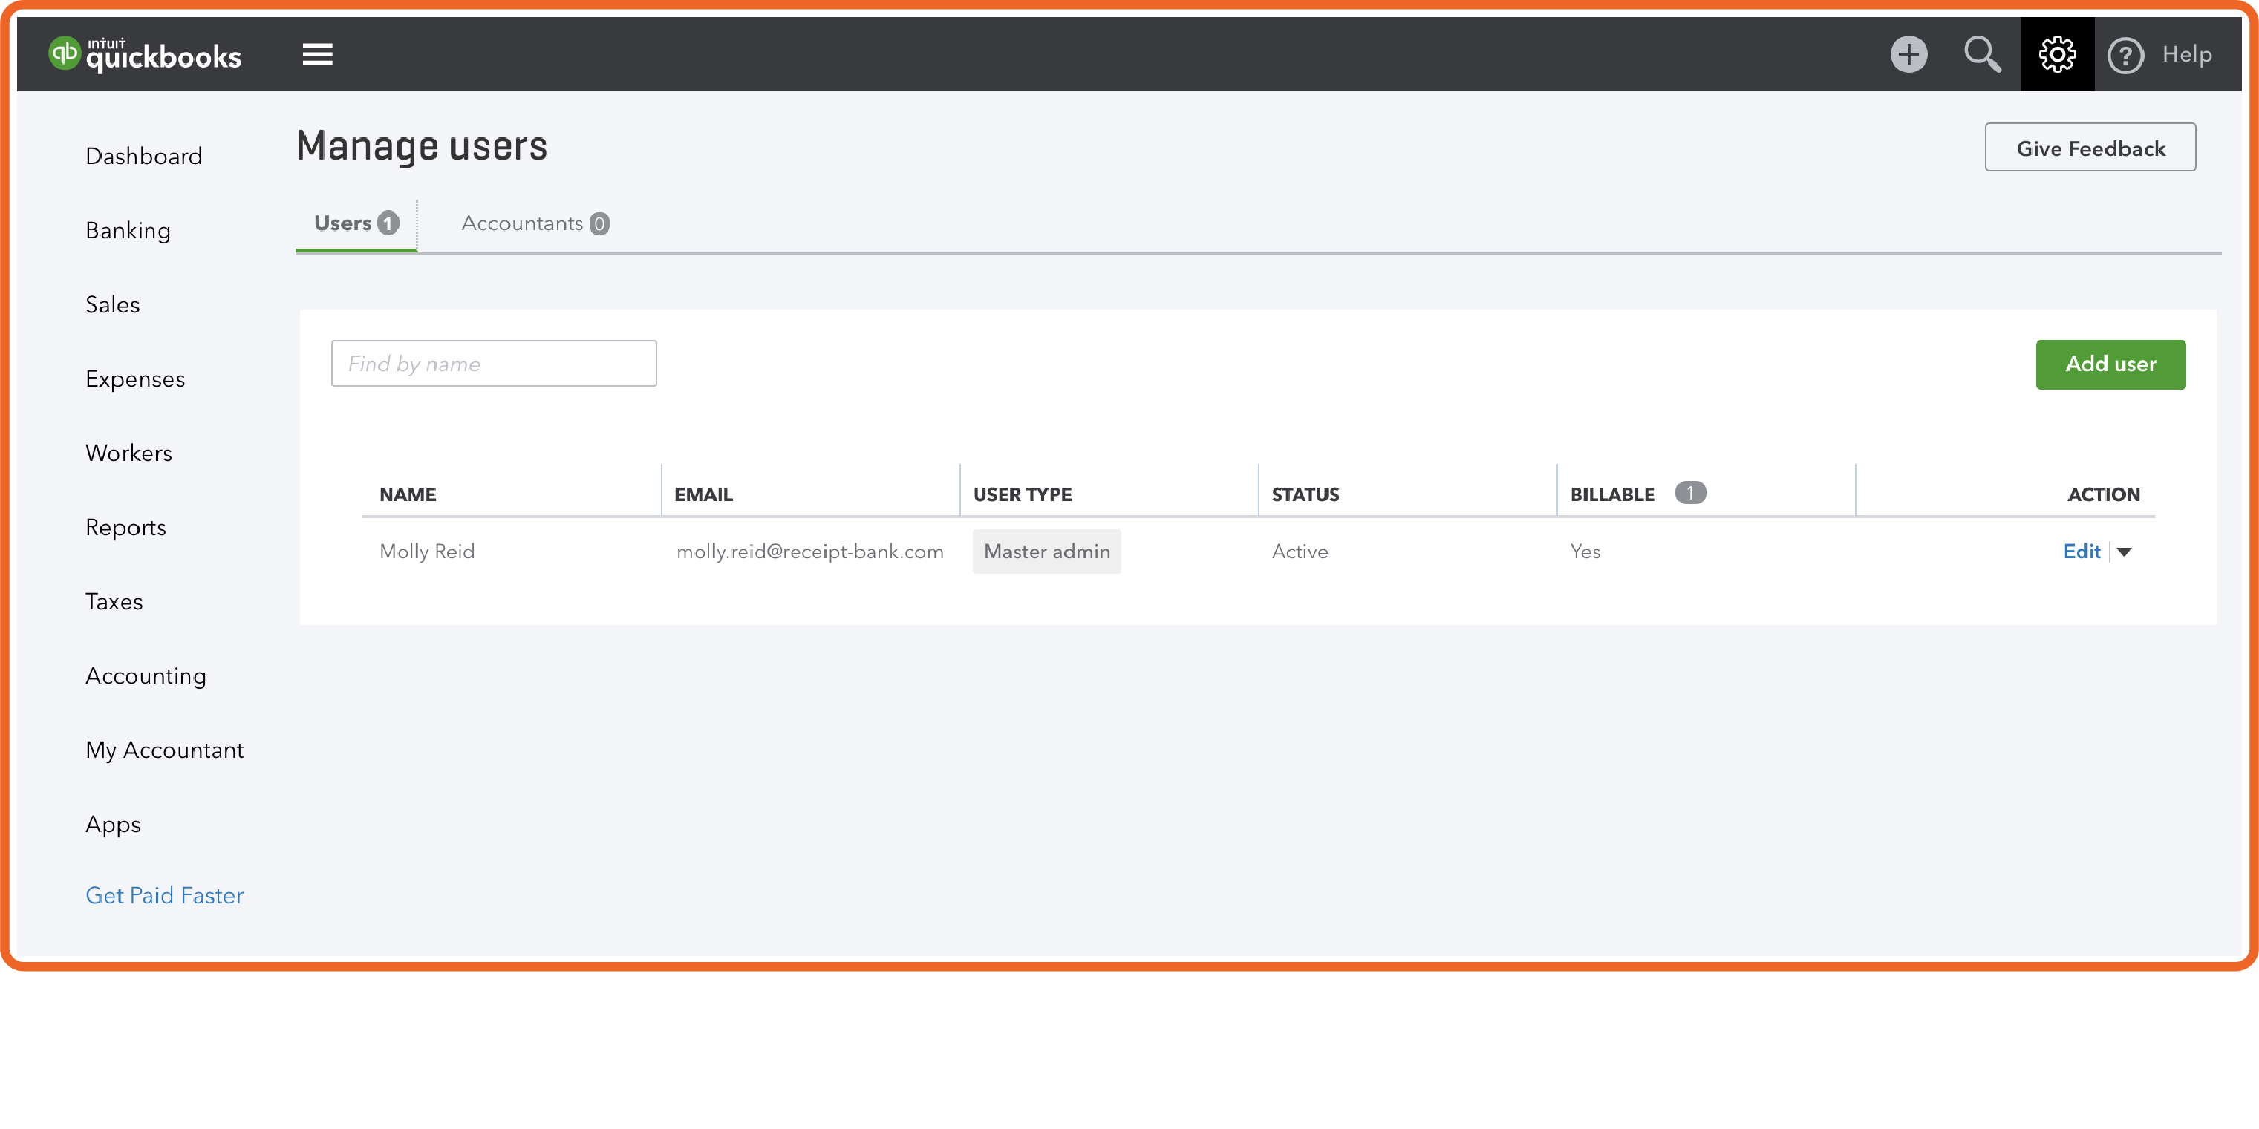
Task: Click the Yes billable cell
Action: click(x=1585, y=552)
